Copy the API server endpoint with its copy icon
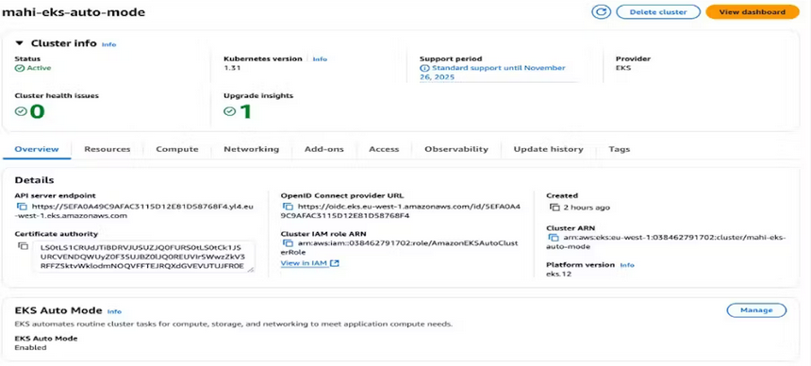The height and width of the screenshot is (366, 811). pyautogui.click(x=23, y=207)
